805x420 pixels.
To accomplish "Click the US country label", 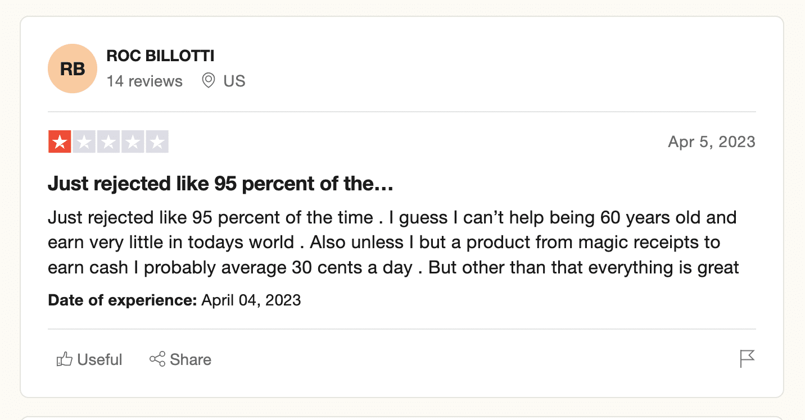I will (x=234, y=81).
